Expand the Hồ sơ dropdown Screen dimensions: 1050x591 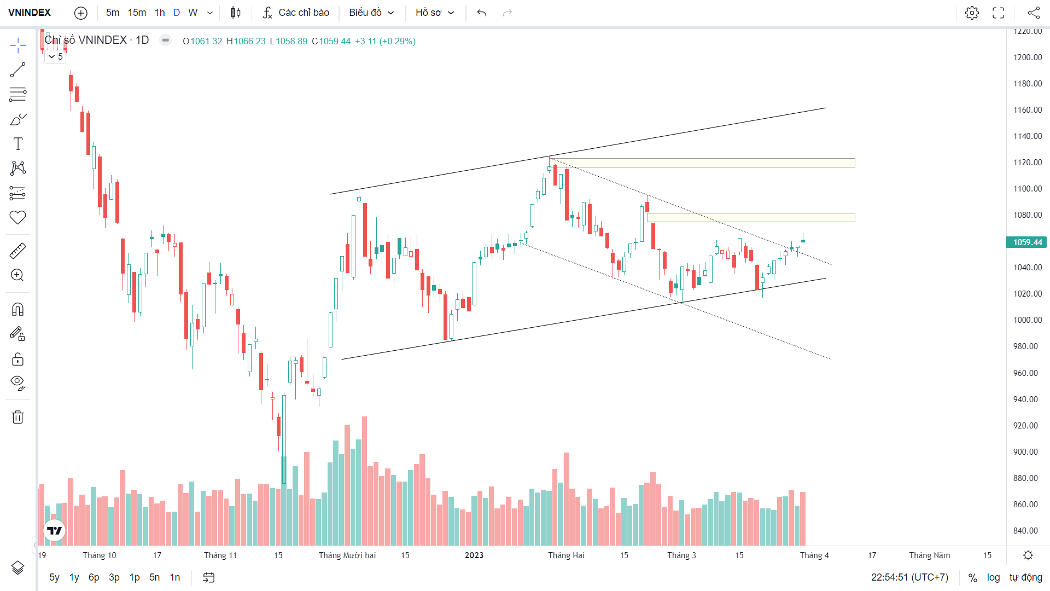435,13
